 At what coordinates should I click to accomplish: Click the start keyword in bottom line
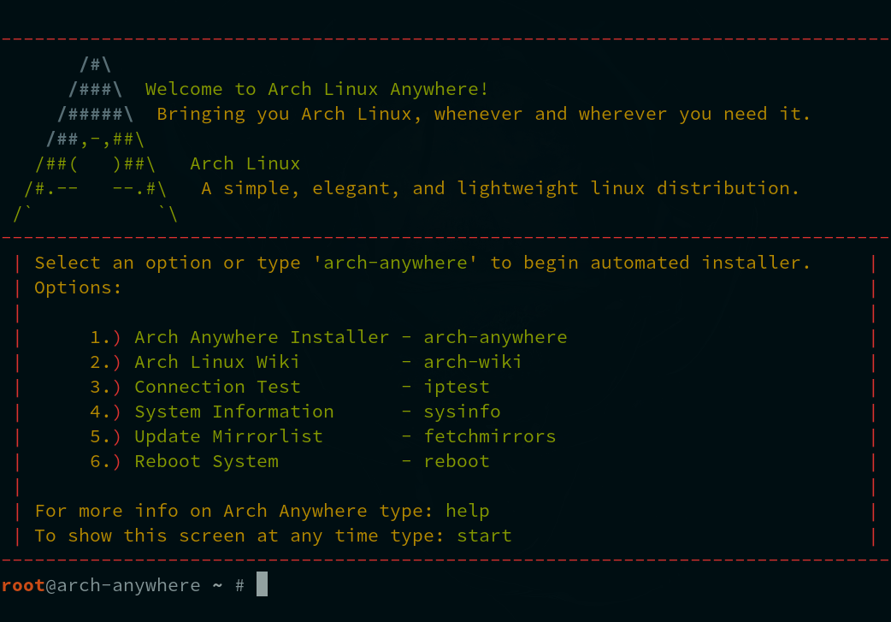[484, 536]
